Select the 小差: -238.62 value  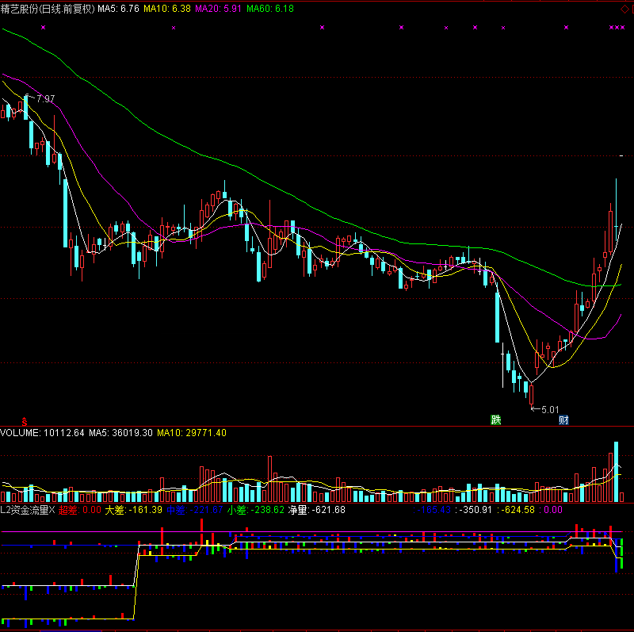point(256,510)
